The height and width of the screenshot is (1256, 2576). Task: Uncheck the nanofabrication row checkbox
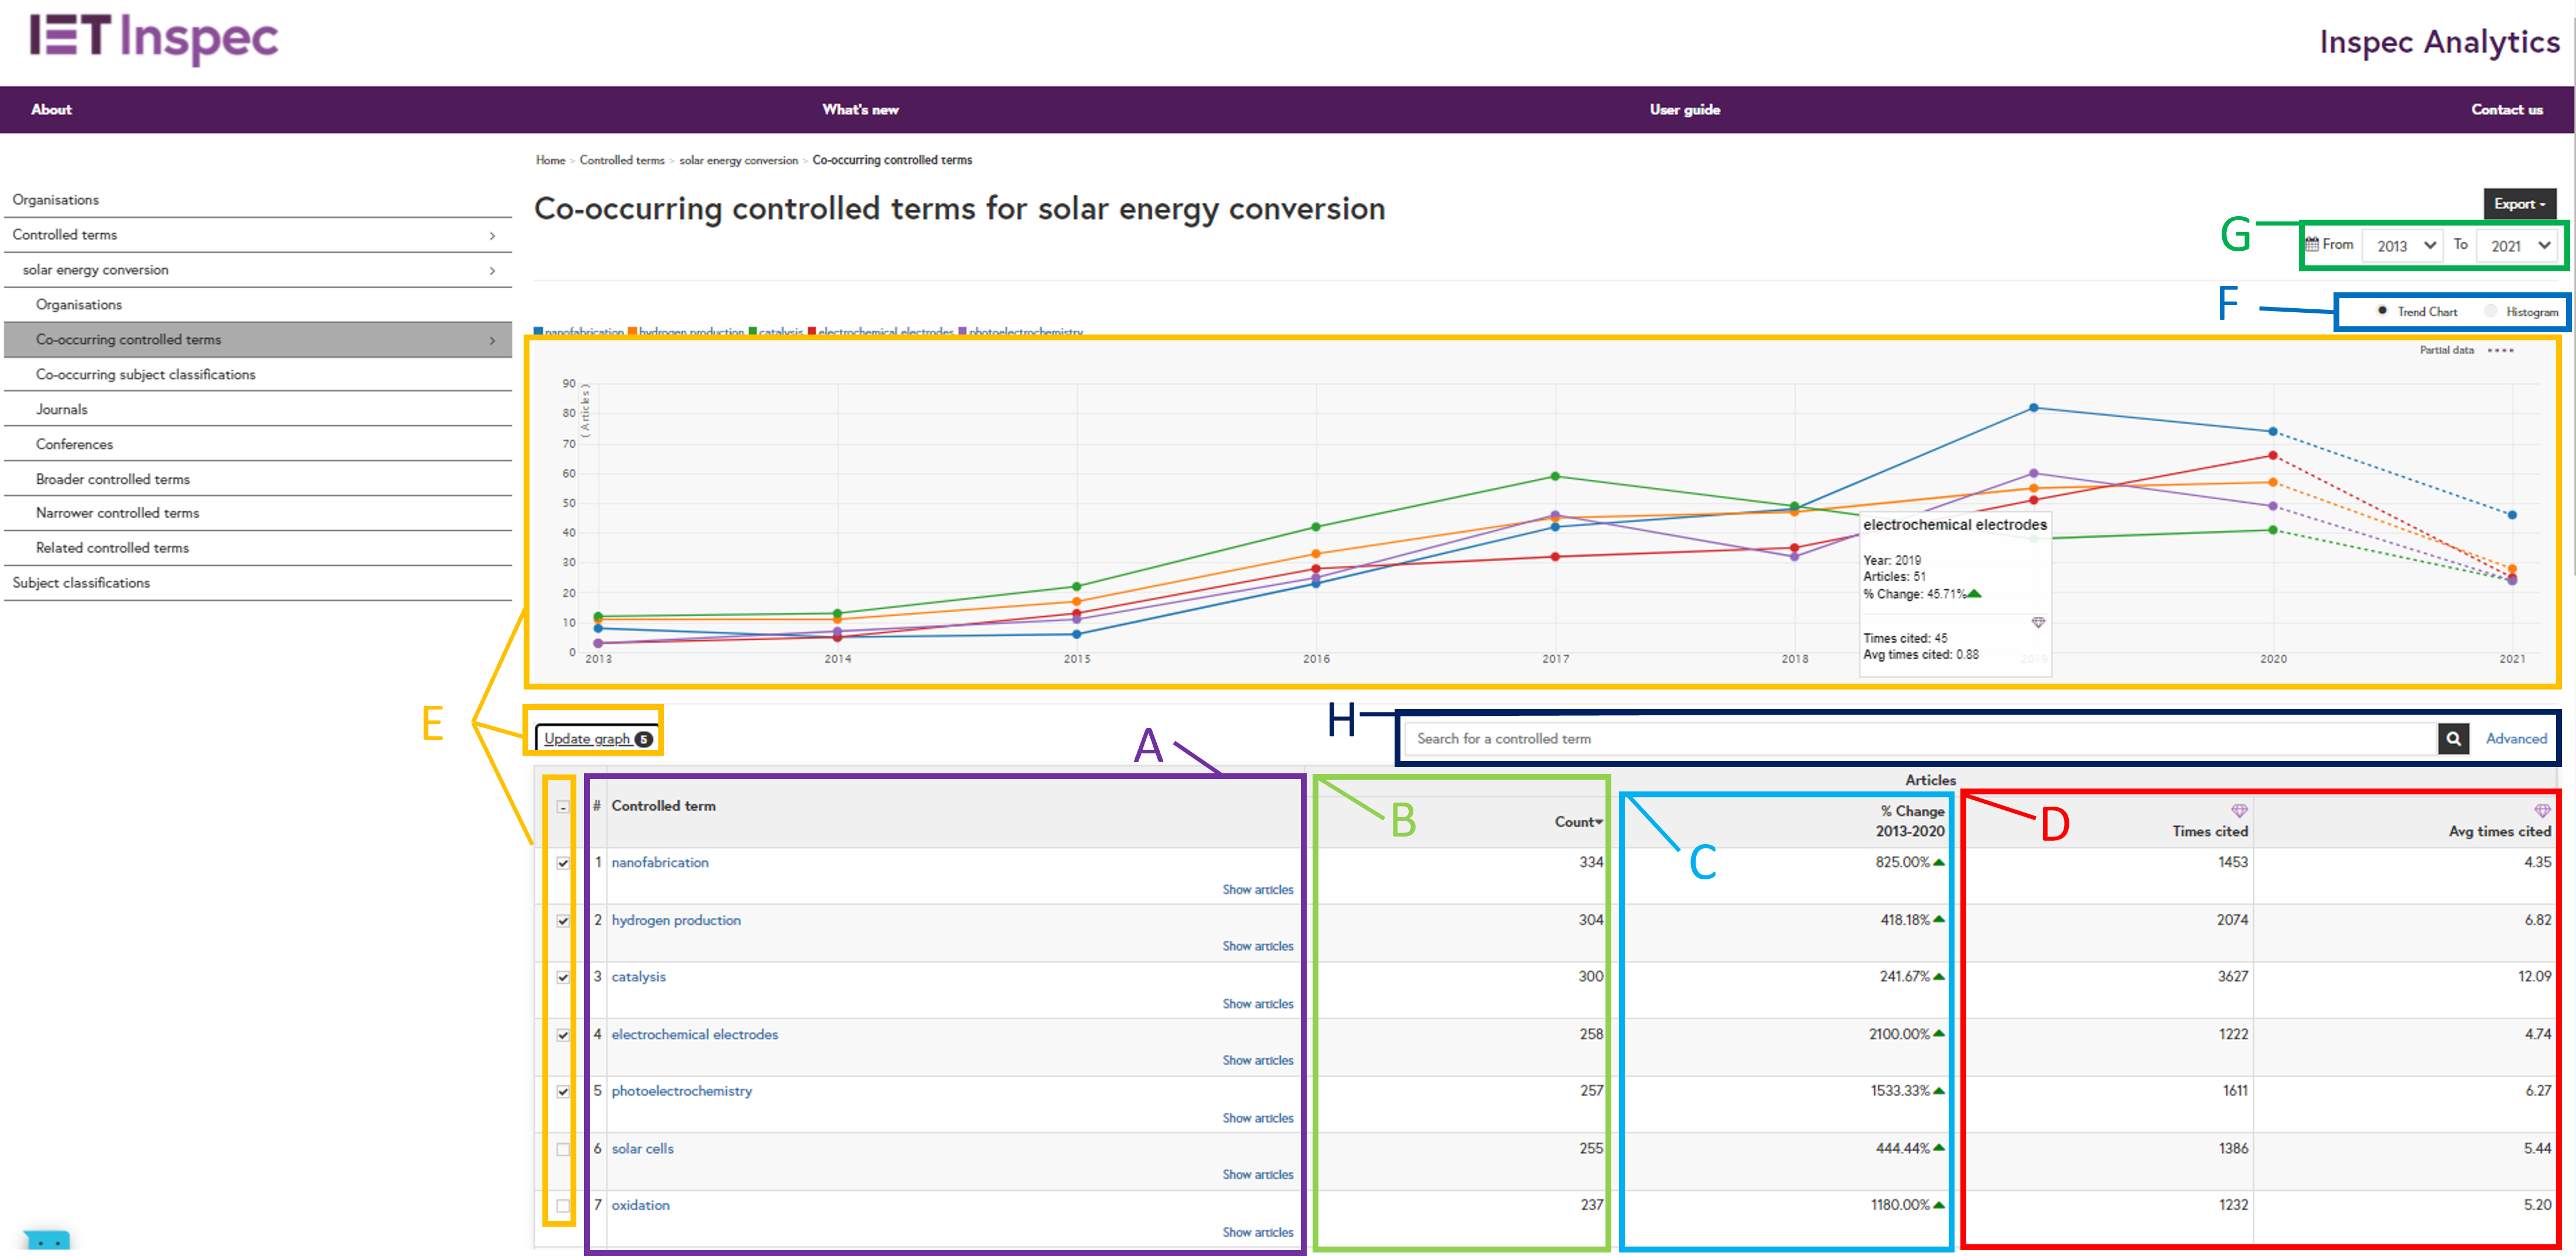pyautogui.click(x=563, y=862)
